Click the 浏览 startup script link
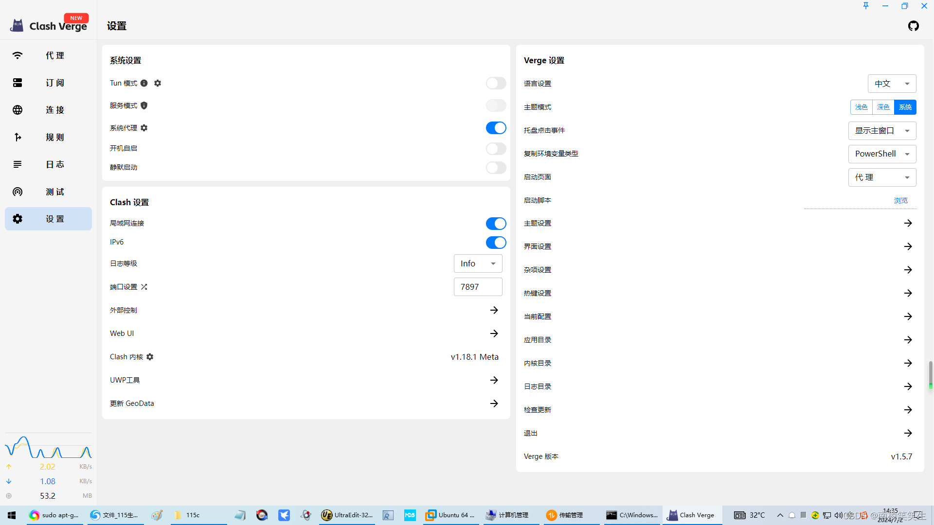 pyautogui.click(x=900, y=200)
